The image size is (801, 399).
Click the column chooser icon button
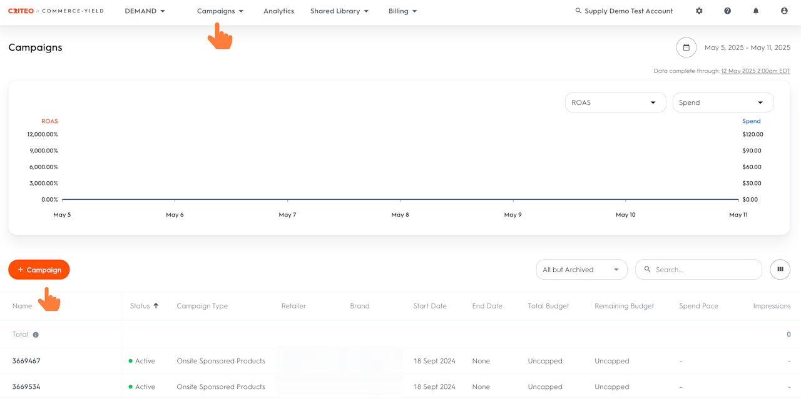coord(780,270)
